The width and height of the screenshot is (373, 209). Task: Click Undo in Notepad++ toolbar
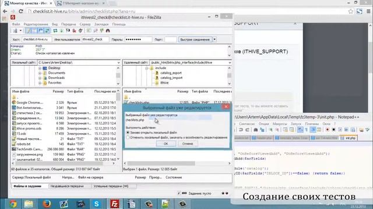pyautogui.click(x=241, y=129)
